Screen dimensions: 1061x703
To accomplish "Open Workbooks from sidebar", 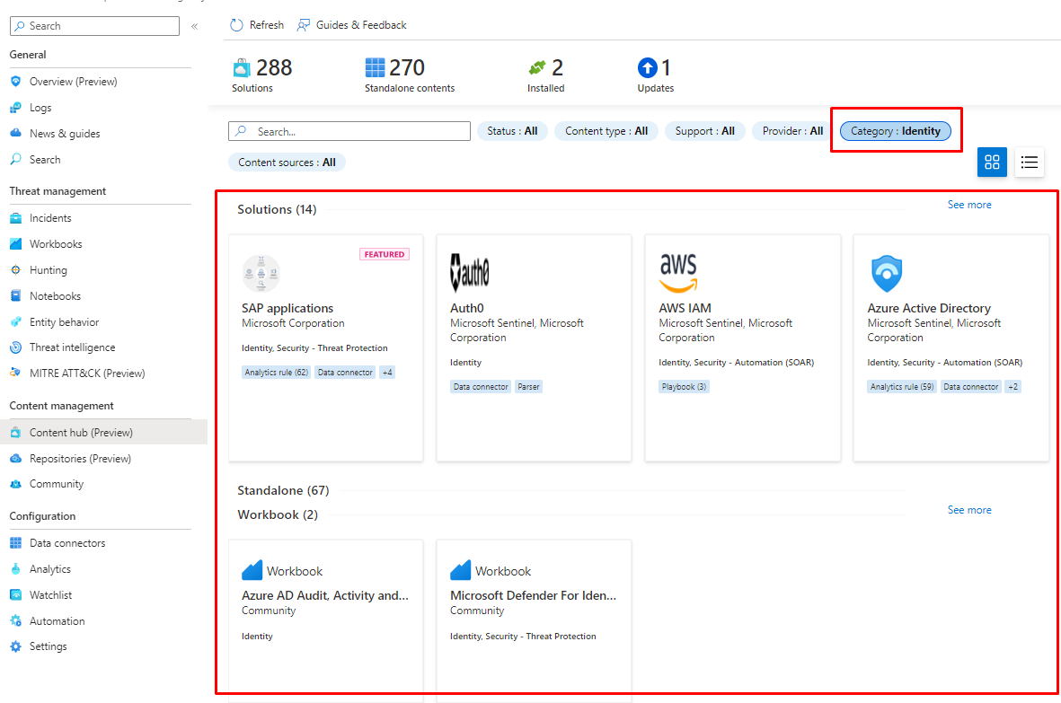I will pyautogui.click(x=55, y=244).
